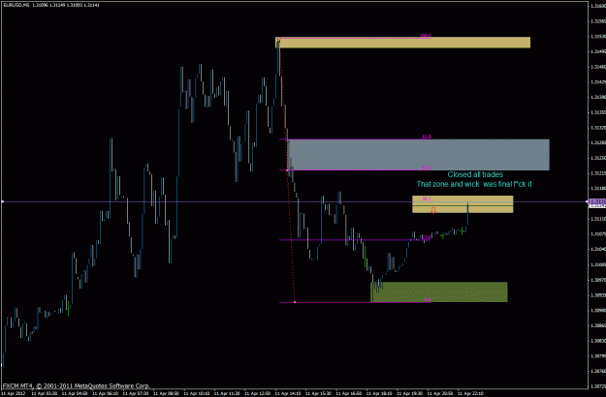Select the "Closed all trades" annotation text
This screenshot has height=397, width=606.
(475, 174)
